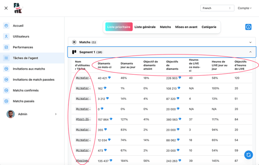The width and height of the screenshot is (259, 165).
Task: Click the Segment 1 section icon
Action: [74, 52]
